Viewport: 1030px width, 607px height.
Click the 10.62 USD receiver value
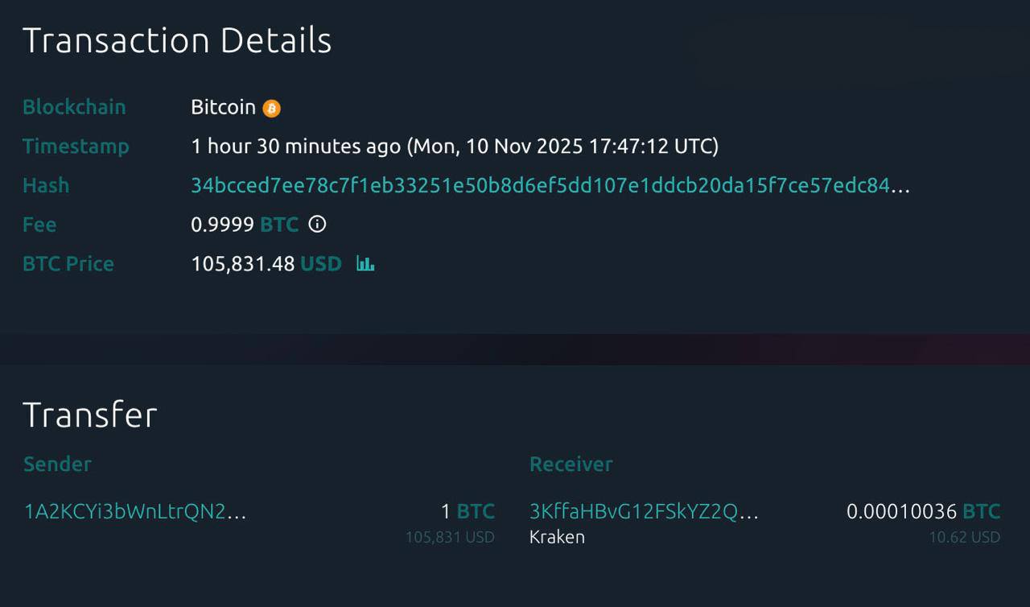point(964,537)
